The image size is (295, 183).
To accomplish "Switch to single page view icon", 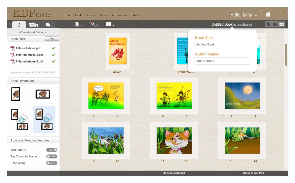I will pyautogui.click(x=268, y=24).
